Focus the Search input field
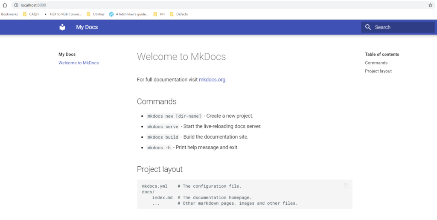 click(398, 27)
